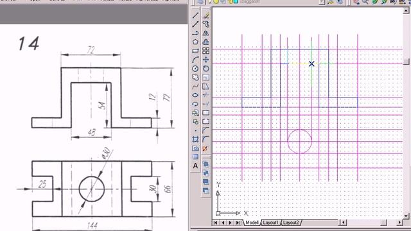Click the Table tool

[x=195, y=157]
